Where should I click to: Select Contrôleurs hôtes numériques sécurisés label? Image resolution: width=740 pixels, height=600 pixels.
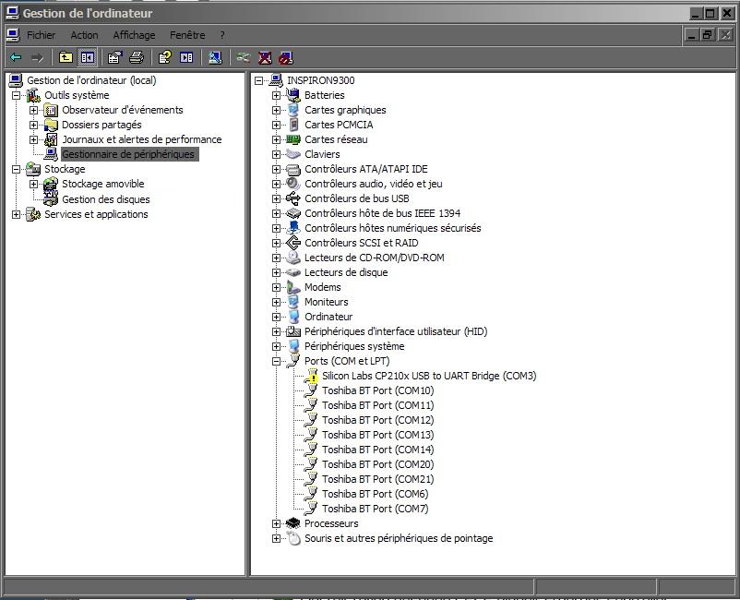[393, 228]
